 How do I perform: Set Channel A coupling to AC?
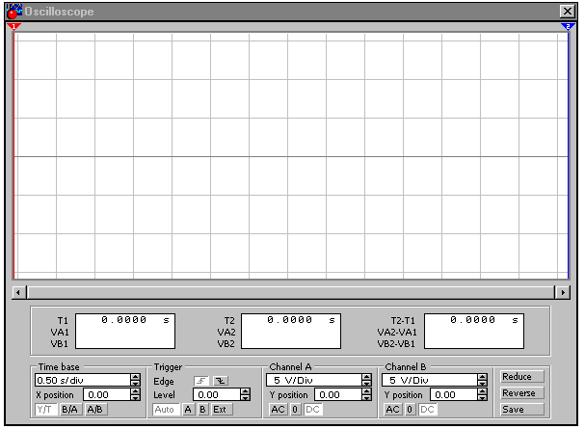pos(278,409)
